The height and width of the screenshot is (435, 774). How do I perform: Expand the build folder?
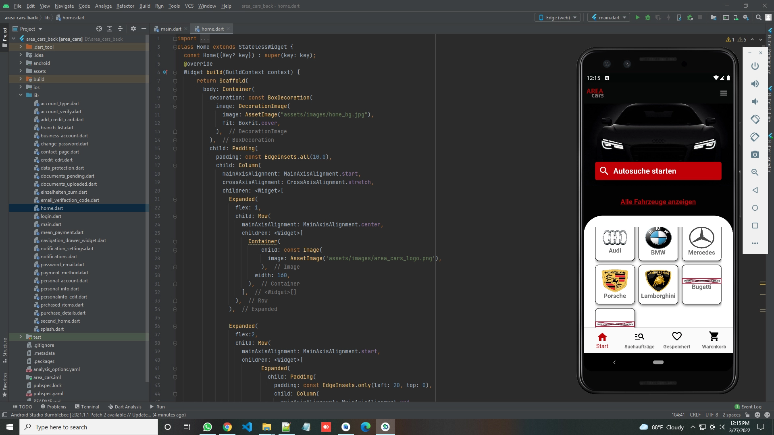21,79
